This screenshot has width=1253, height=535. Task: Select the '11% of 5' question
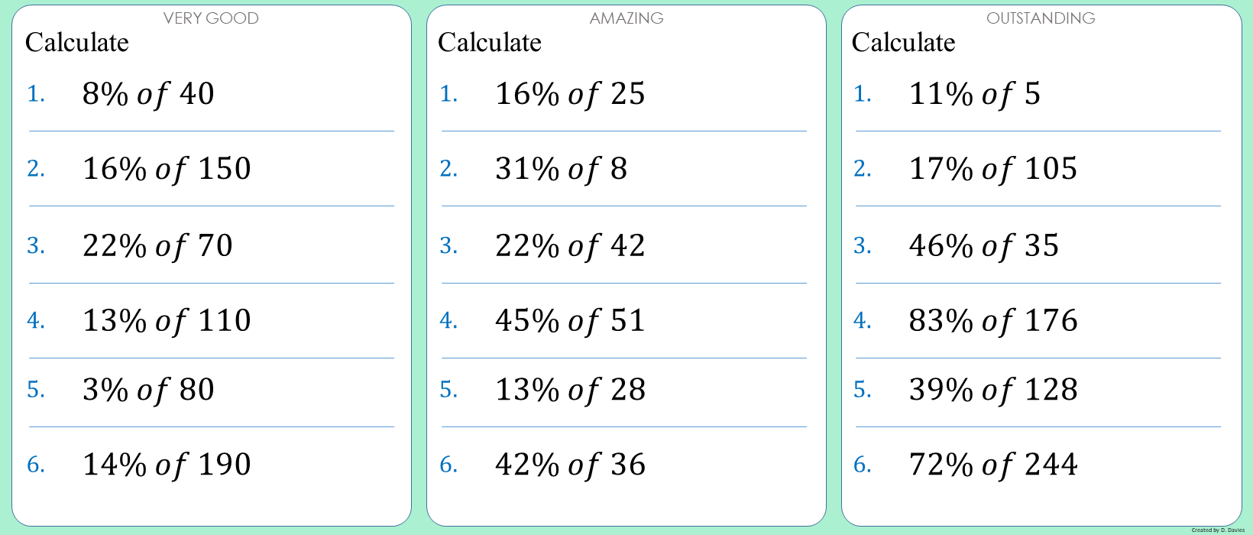pyautogui.click(x=974, y=94)
